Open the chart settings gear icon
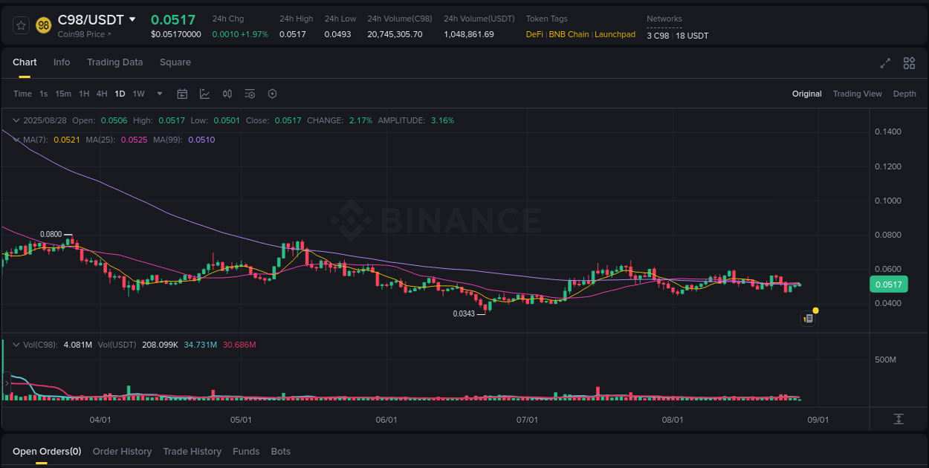The height and width of the screenshot is (468, 929). [272, 94]
